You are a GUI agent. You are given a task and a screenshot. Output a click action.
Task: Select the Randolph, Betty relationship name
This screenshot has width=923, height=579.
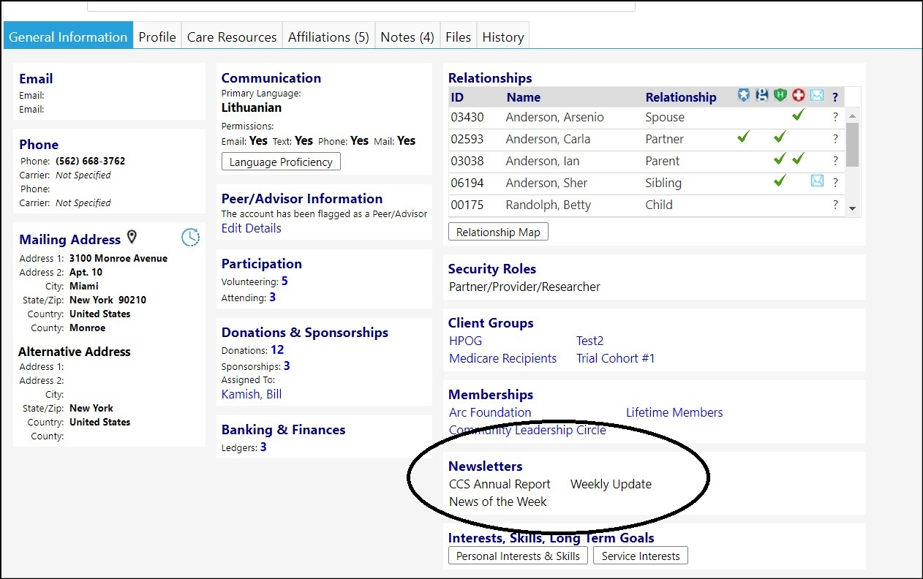548,205
